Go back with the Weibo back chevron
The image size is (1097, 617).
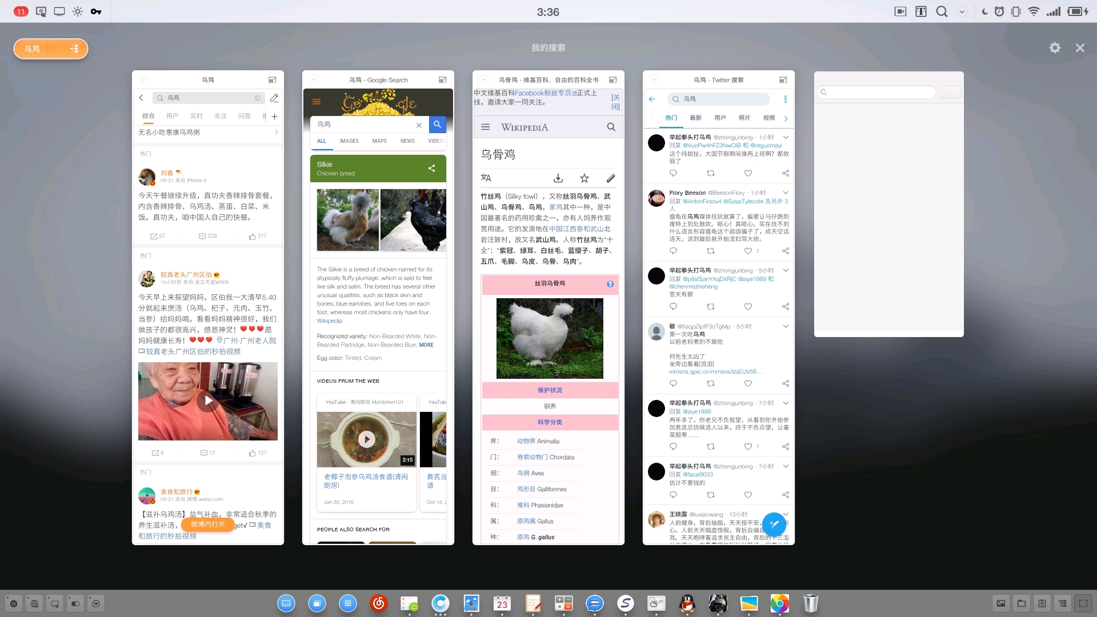(141, 98)
